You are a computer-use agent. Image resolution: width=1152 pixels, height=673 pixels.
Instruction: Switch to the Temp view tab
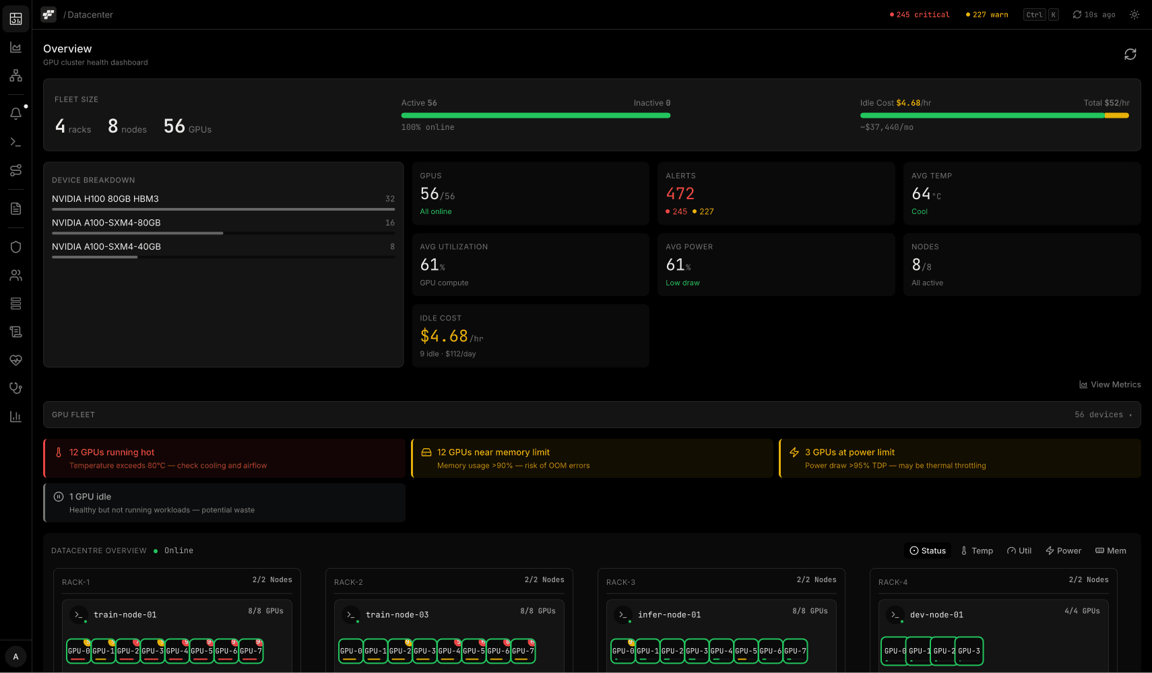977,551
